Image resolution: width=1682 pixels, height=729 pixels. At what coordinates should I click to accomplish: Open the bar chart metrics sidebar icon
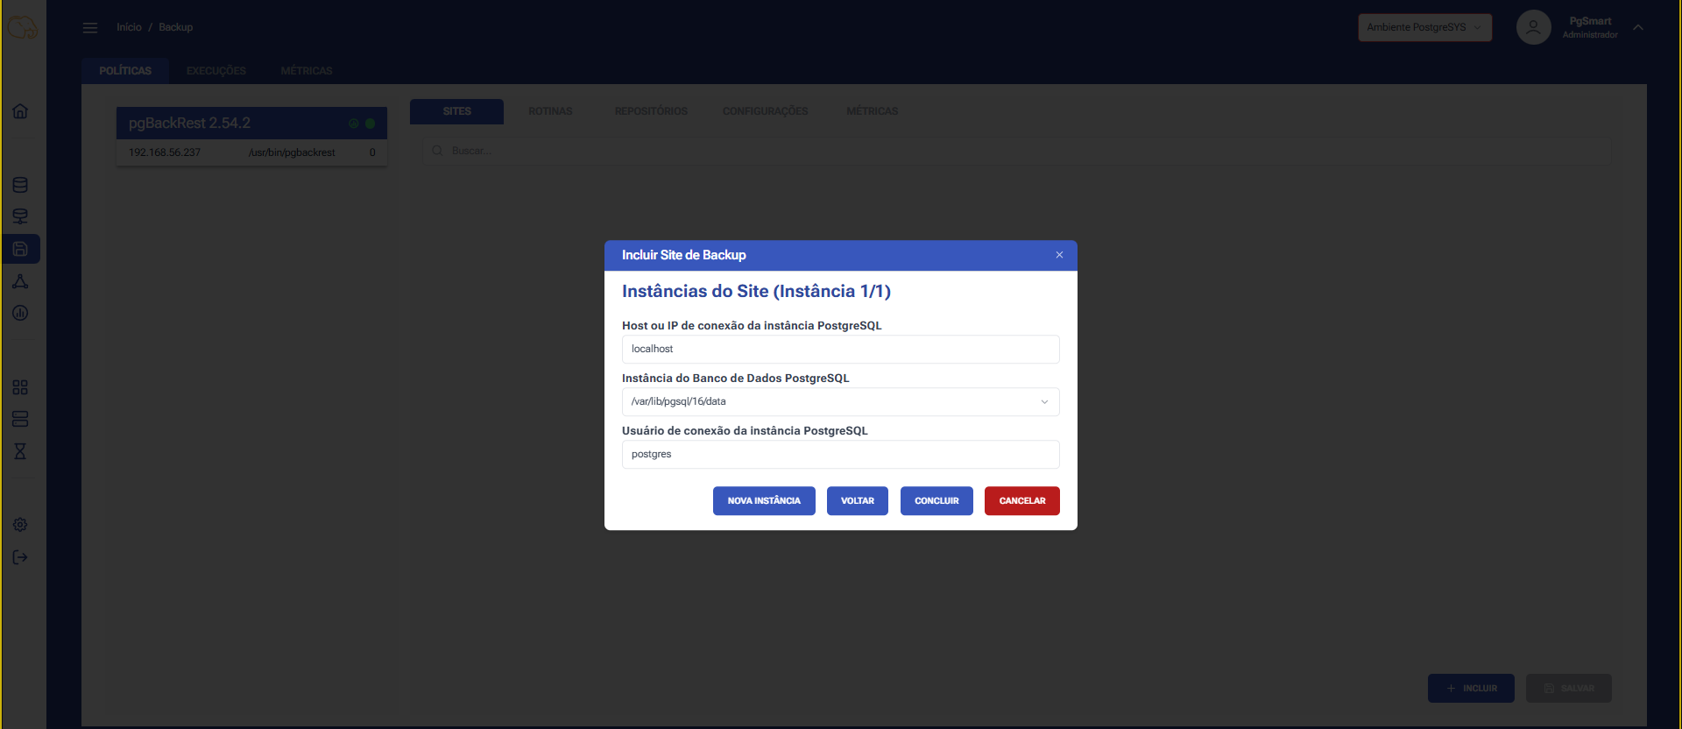(20, 313)
